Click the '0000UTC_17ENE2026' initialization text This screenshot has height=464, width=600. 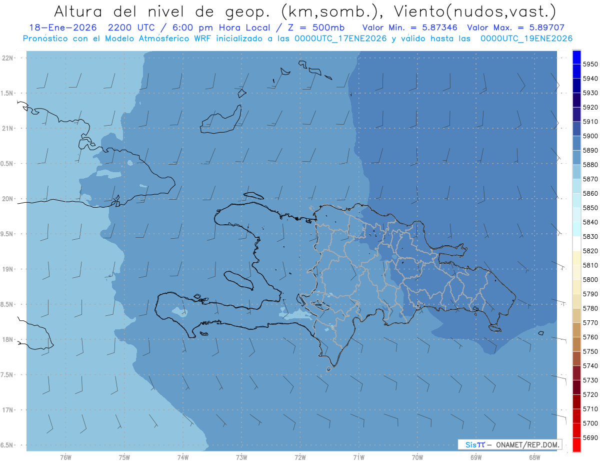point(340,39)
